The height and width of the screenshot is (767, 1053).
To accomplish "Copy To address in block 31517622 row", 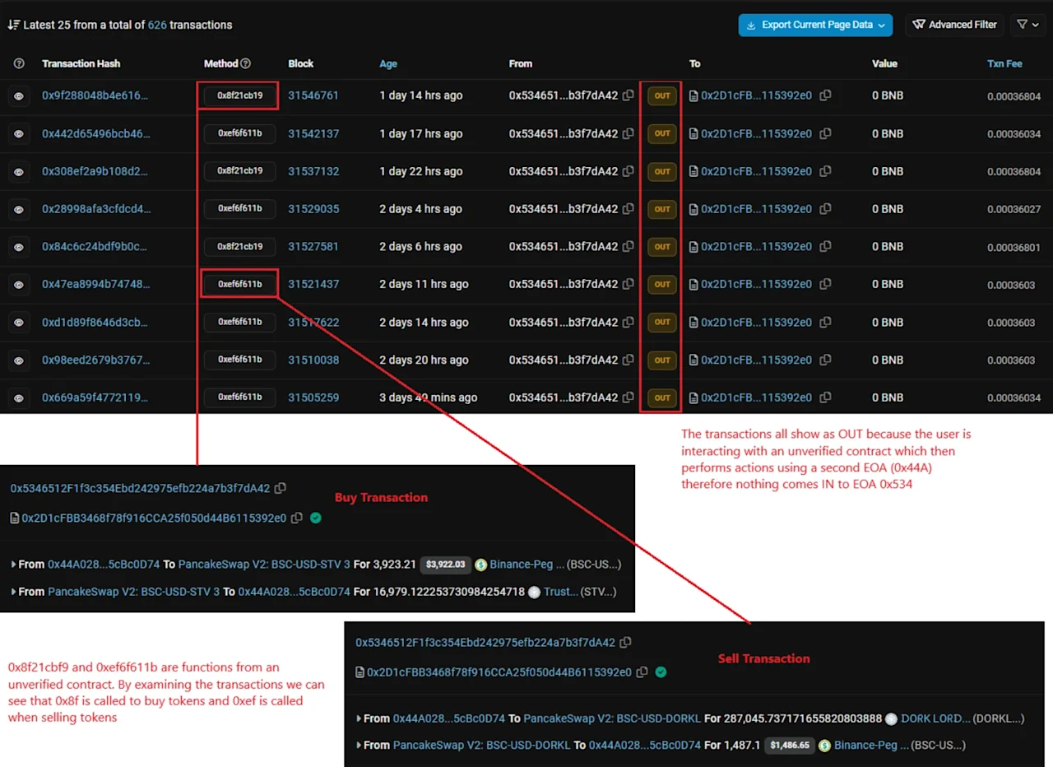I will [x=825, y=322].
